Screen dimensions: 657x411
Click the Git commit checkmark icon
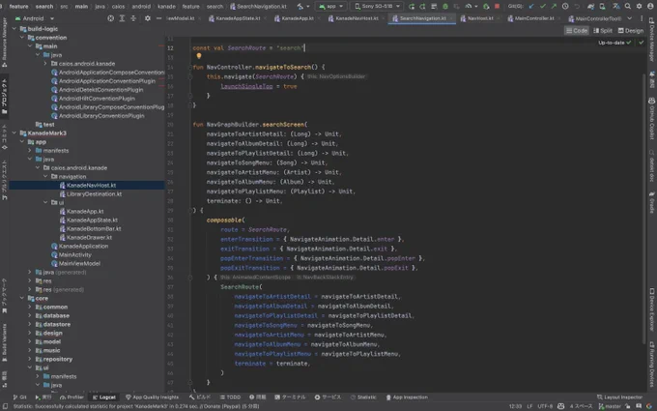[x=543, y=7]
